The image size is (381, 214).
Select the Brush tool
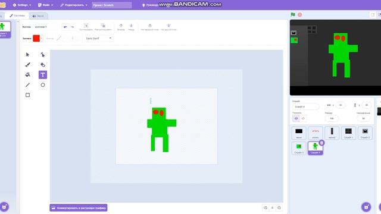point(28,65)
